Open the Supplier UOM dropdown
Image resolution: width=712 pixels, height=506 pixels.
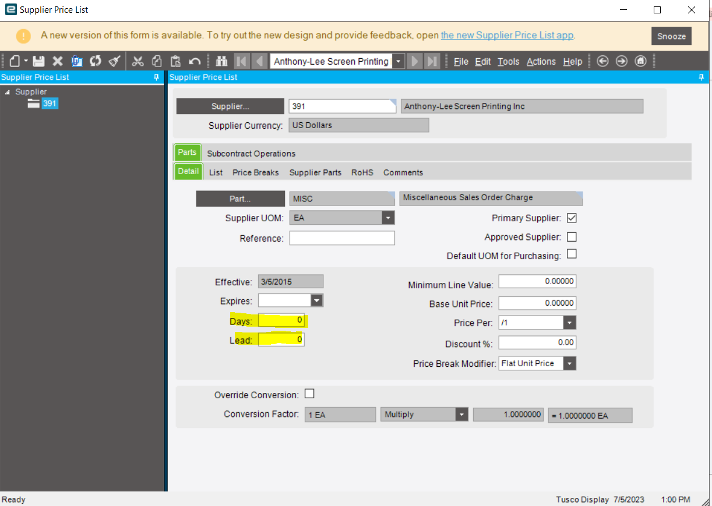tap(388, 218)
